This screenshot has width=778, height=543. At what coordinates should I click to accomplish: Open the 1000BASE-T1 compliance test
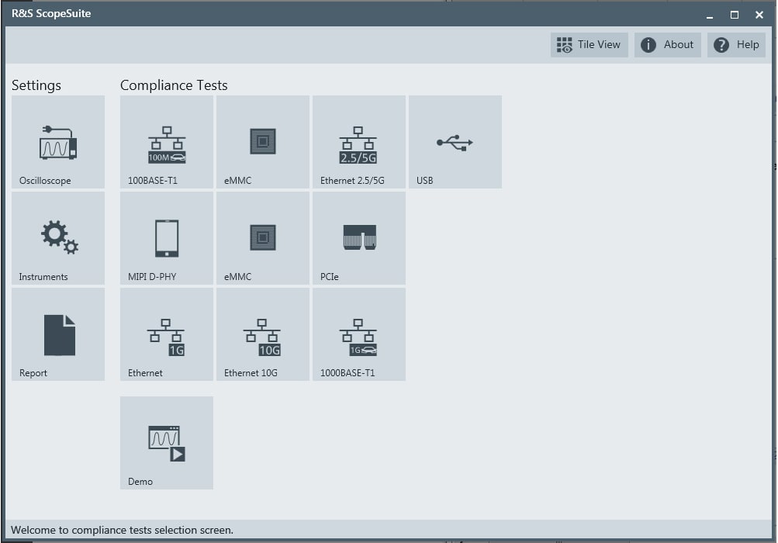click(x=358, y=334)
